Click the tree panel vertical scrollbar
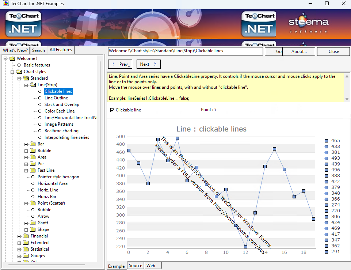Viewport: 351px width, 270px height. coord(100,125)
